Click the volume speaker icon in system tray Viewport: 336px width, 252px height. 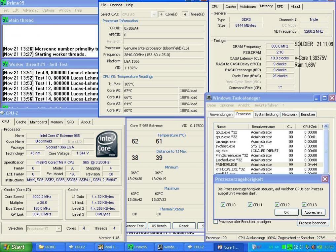(x=313, y=247)
